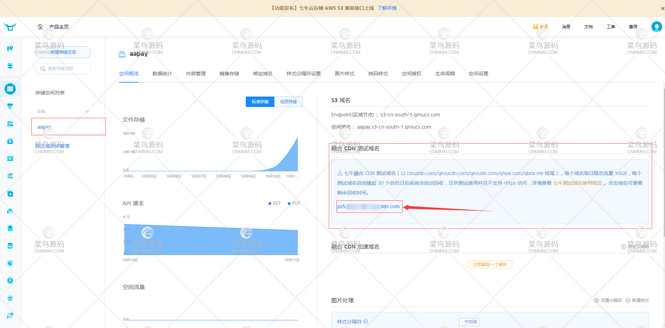Open the 图片样式 tab
This screenshot has width=665, height=328.
[x=345, y=74]
